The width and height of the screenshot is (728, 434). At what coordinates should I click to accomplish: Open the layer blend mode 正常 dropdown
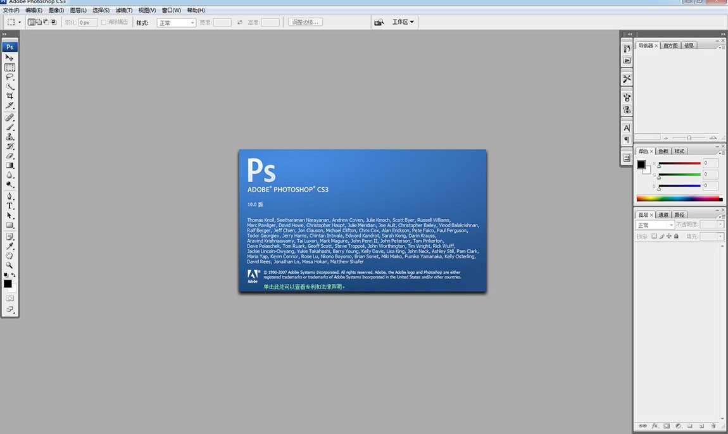655,225
